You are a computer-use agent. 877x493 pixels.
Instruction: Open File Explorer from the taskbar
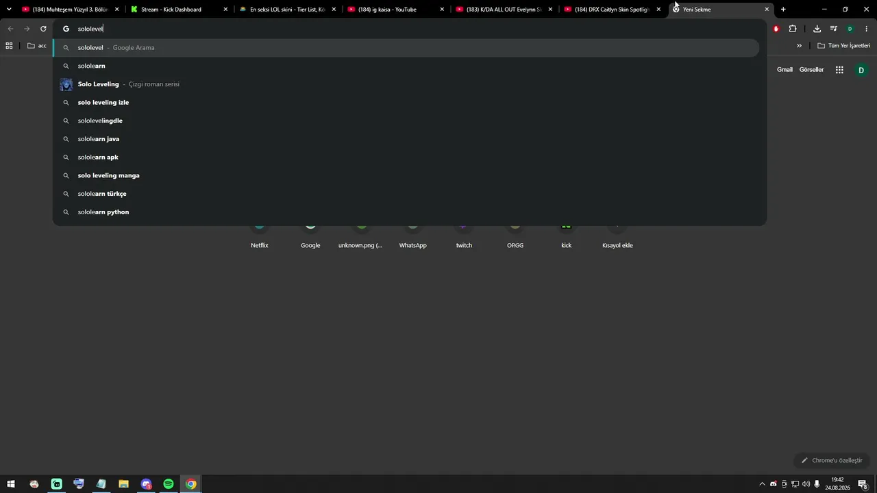tap(123, 484)
